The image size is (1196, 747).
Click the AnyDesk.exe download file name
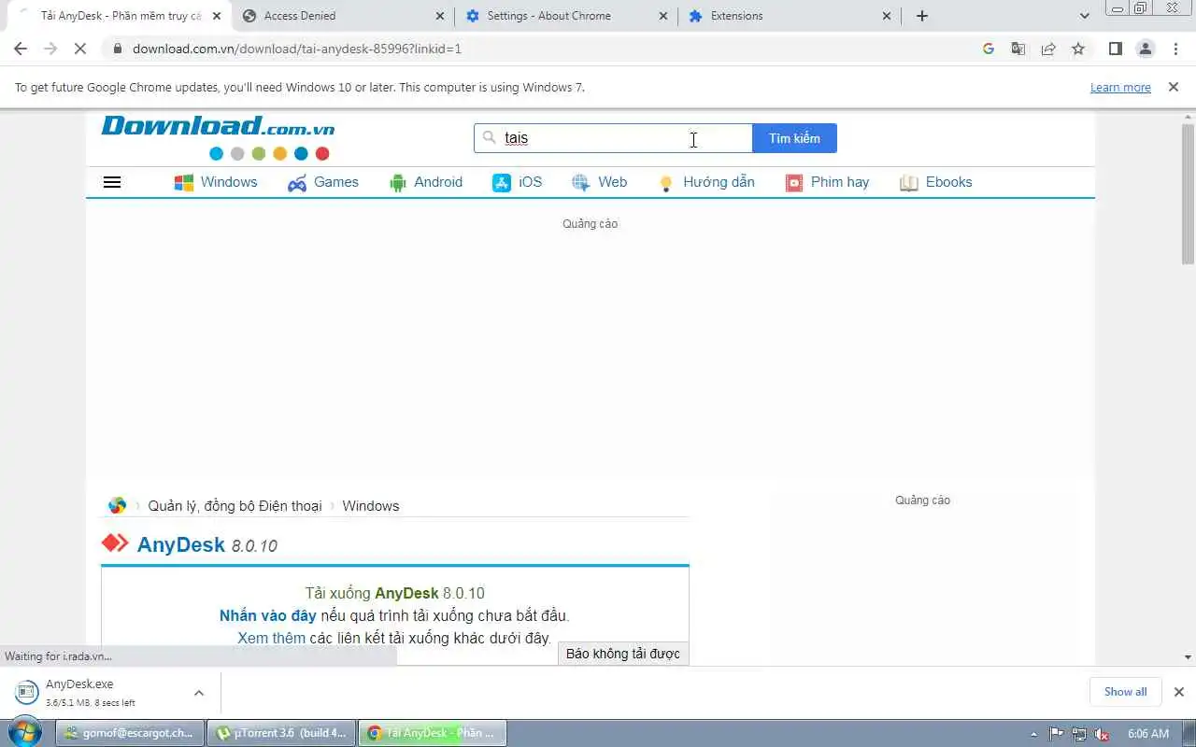[79, 684]
